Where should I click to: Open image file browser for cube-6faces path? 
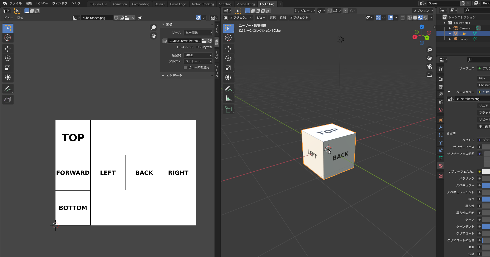point(204,41)
